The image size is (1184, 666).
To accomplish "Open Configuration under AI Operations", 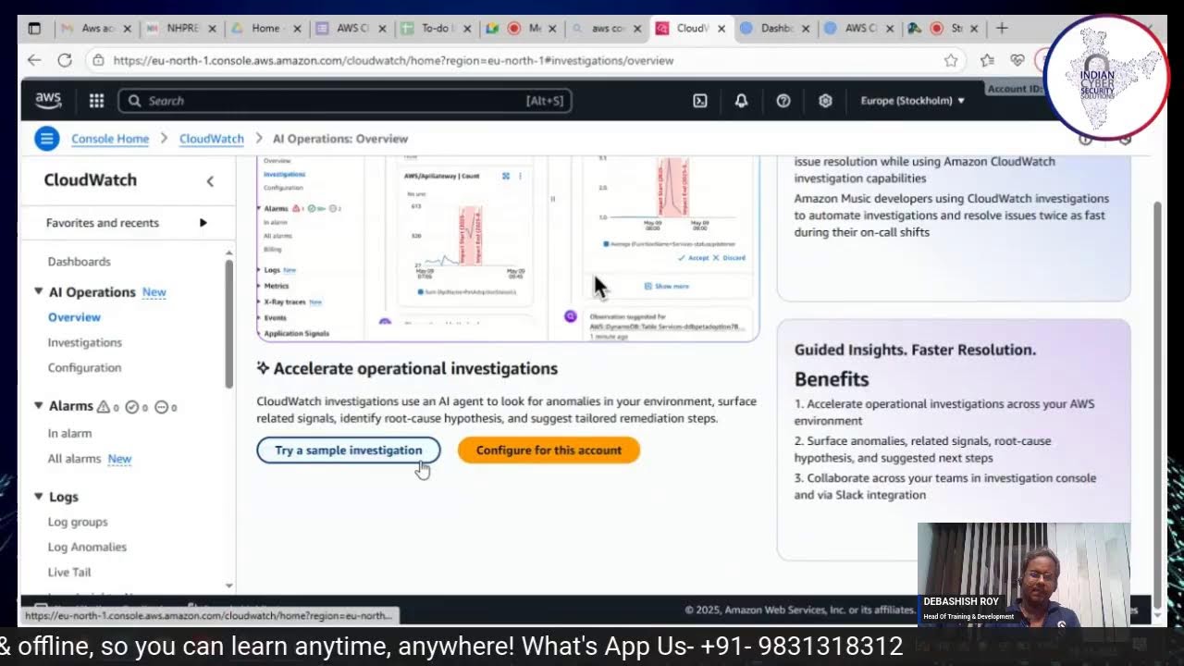I will click(84, 367).
